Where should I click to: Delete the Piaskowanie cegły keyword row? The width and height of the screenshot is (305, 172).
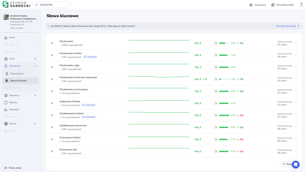52,67
